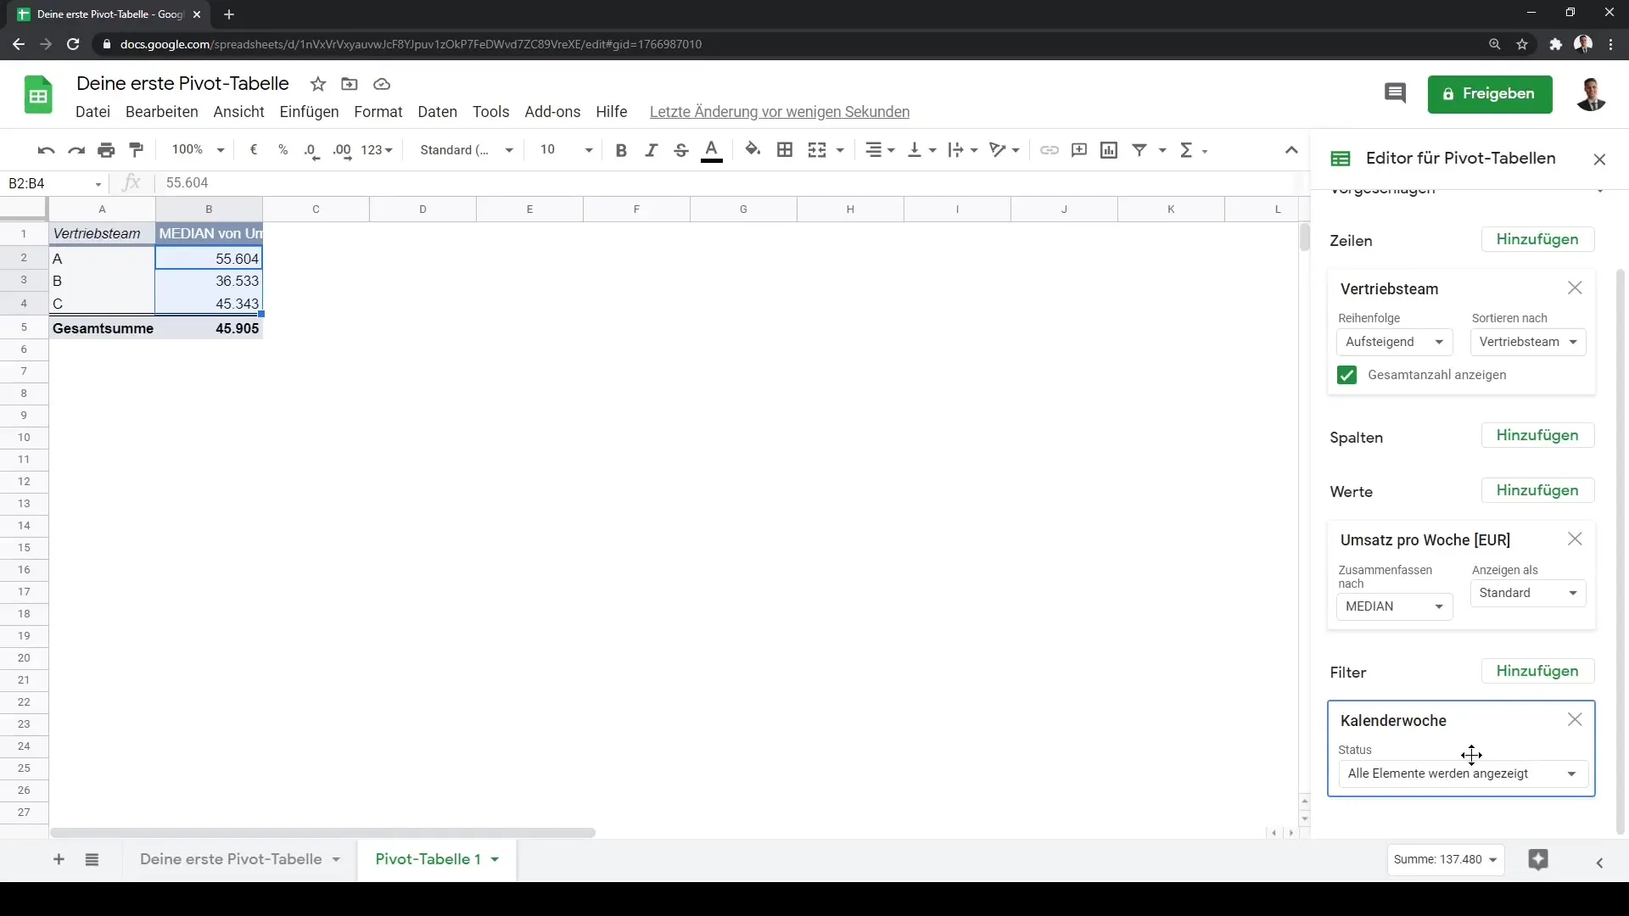Screen dimensions: 1629x916
Task: Open Sortieren nach Vertriebsteam dropdown
Action: 1527,342
